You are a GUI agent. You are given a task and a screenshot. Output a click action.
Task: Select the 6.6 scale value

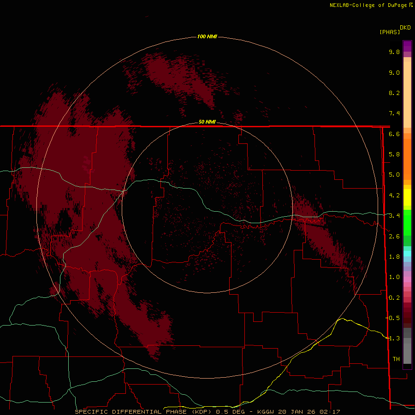click(x=394, y=134)
